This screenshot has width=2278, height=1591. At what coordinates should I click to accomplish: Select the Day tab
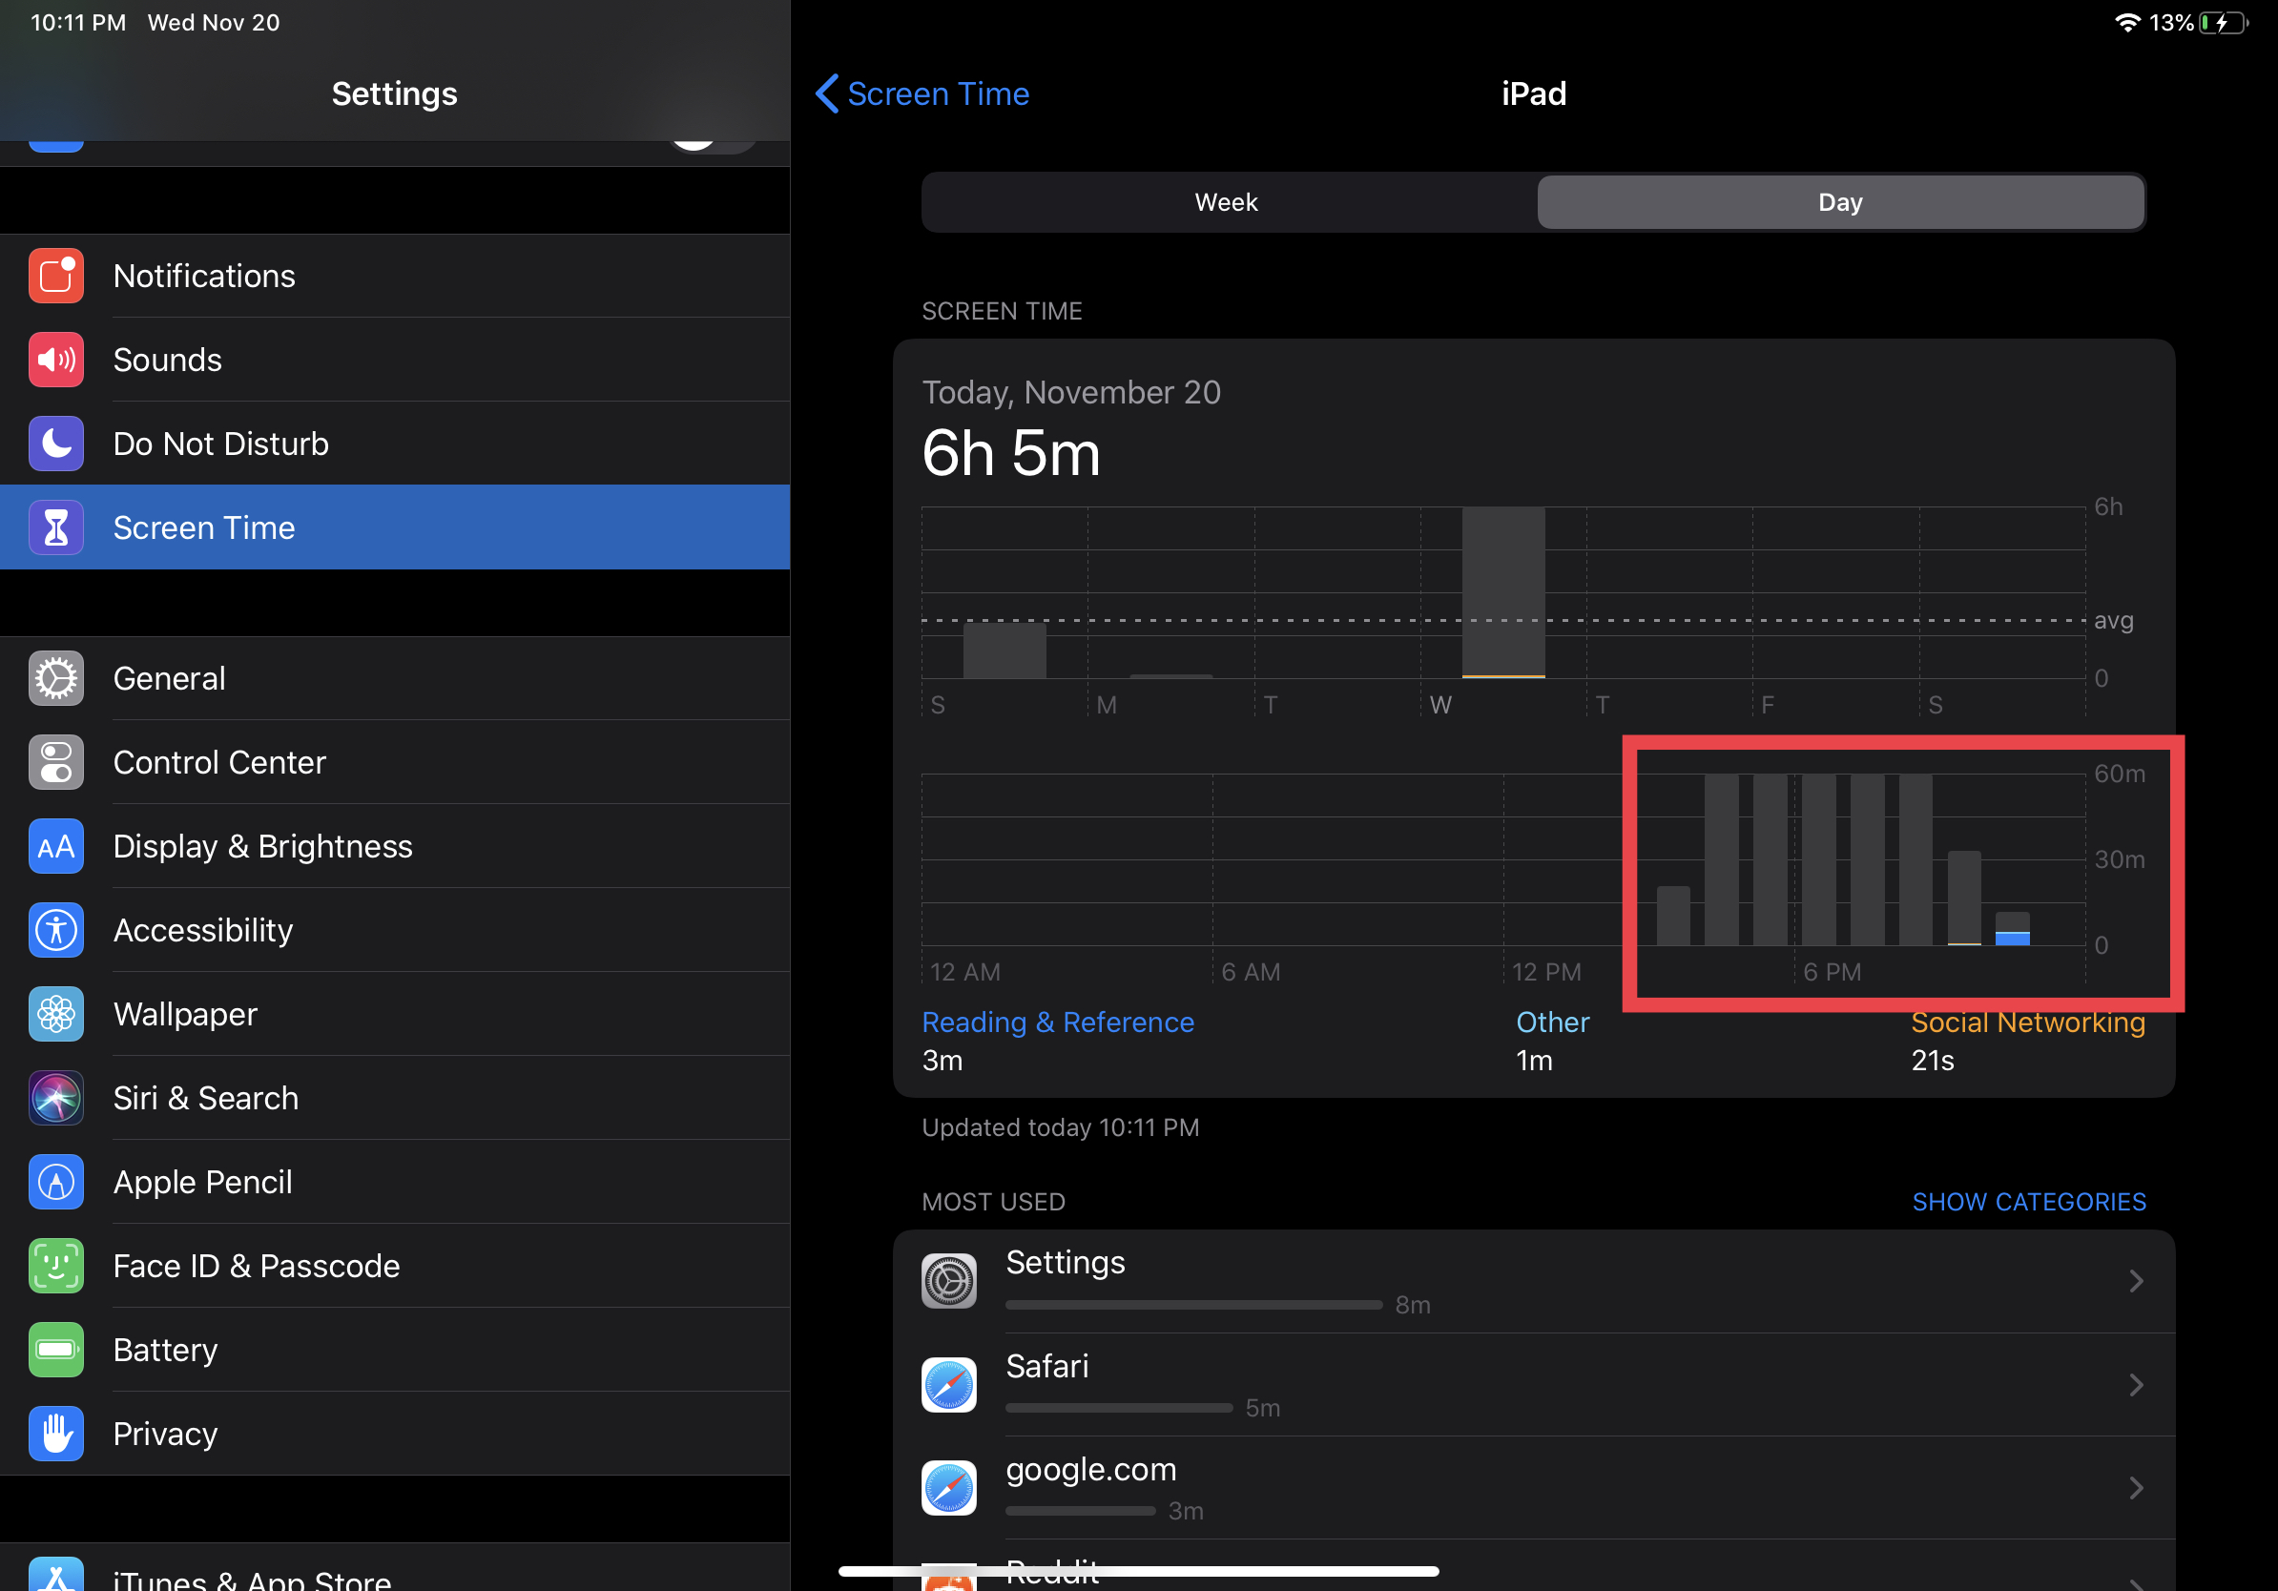tap(1840, 202)
